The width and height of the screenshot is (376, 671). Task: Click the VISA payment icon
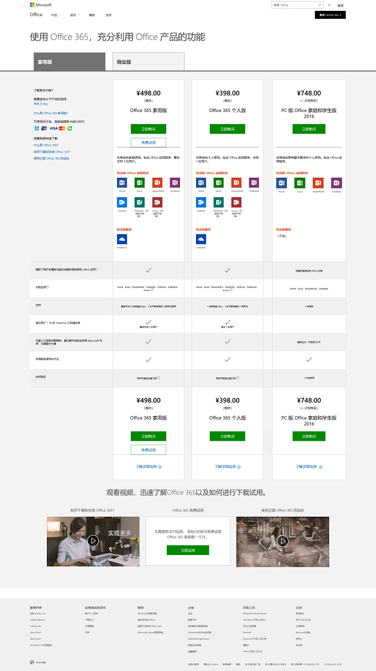coord(54,128)
